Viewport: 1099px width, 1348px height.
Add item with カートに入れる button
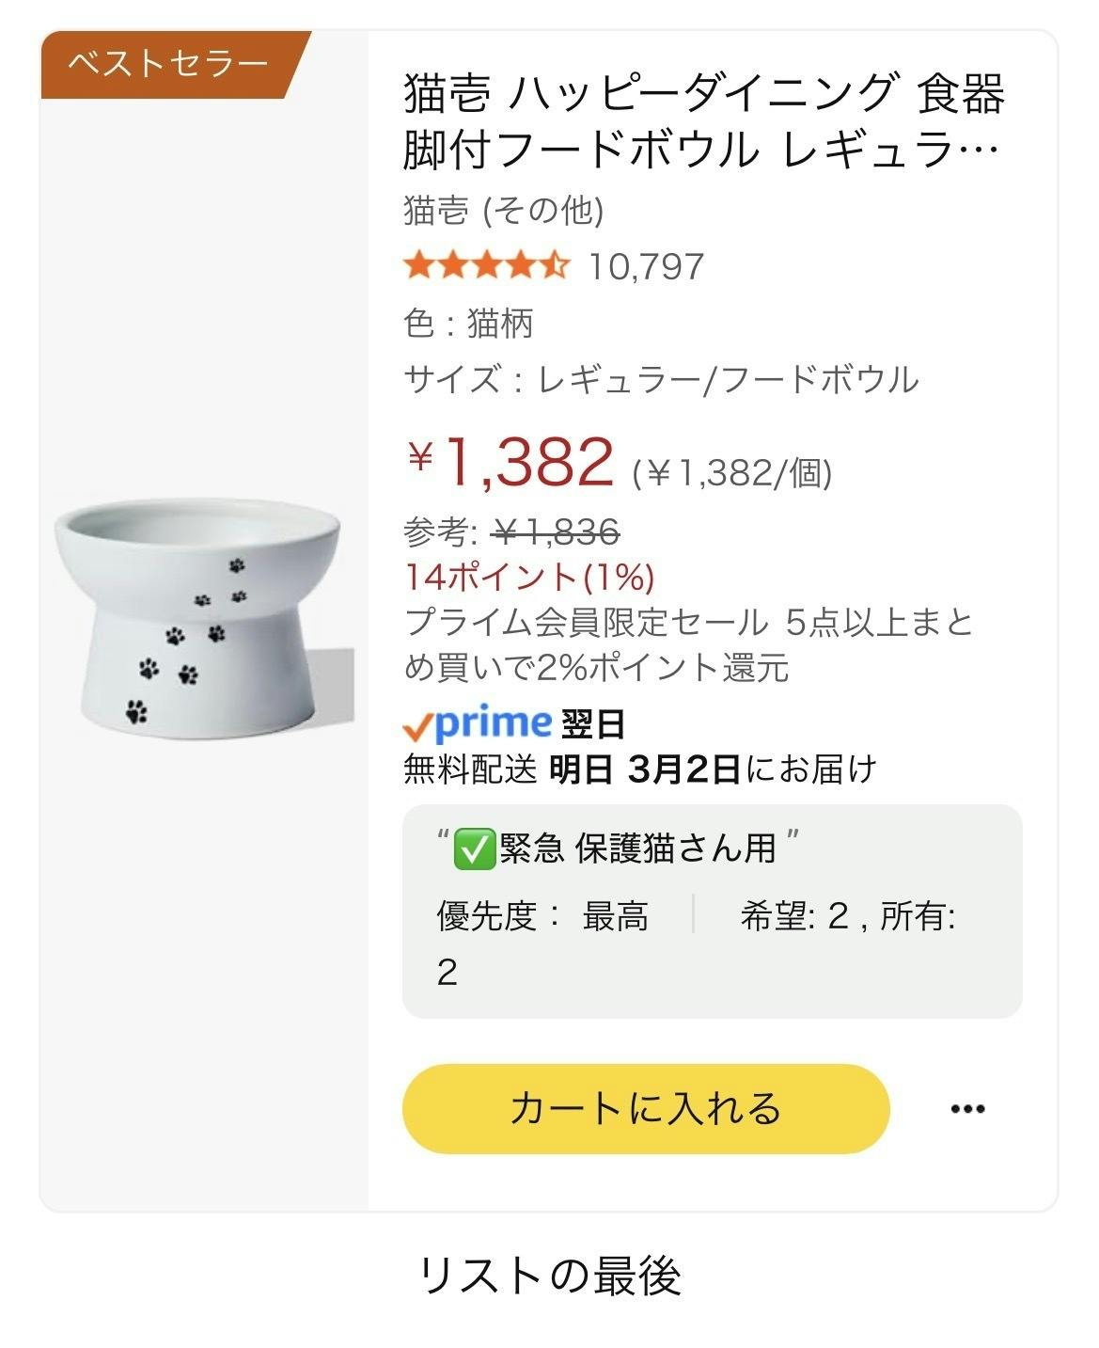[x=645, y=1109]
